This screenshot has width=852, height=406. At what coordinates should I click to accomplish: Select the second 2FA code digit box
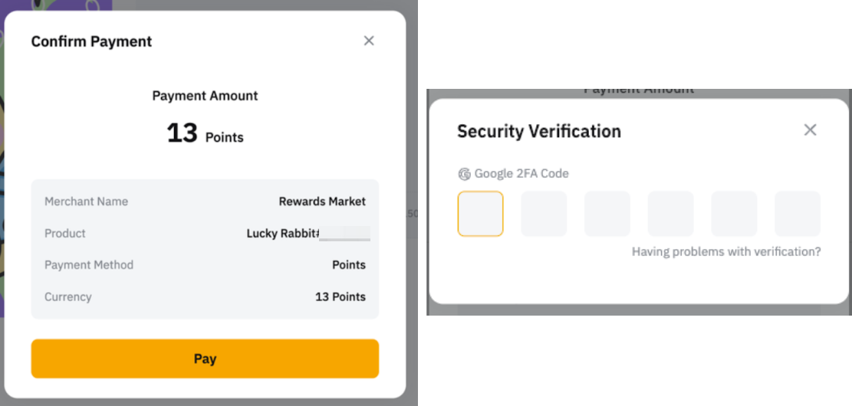[544, 214]
